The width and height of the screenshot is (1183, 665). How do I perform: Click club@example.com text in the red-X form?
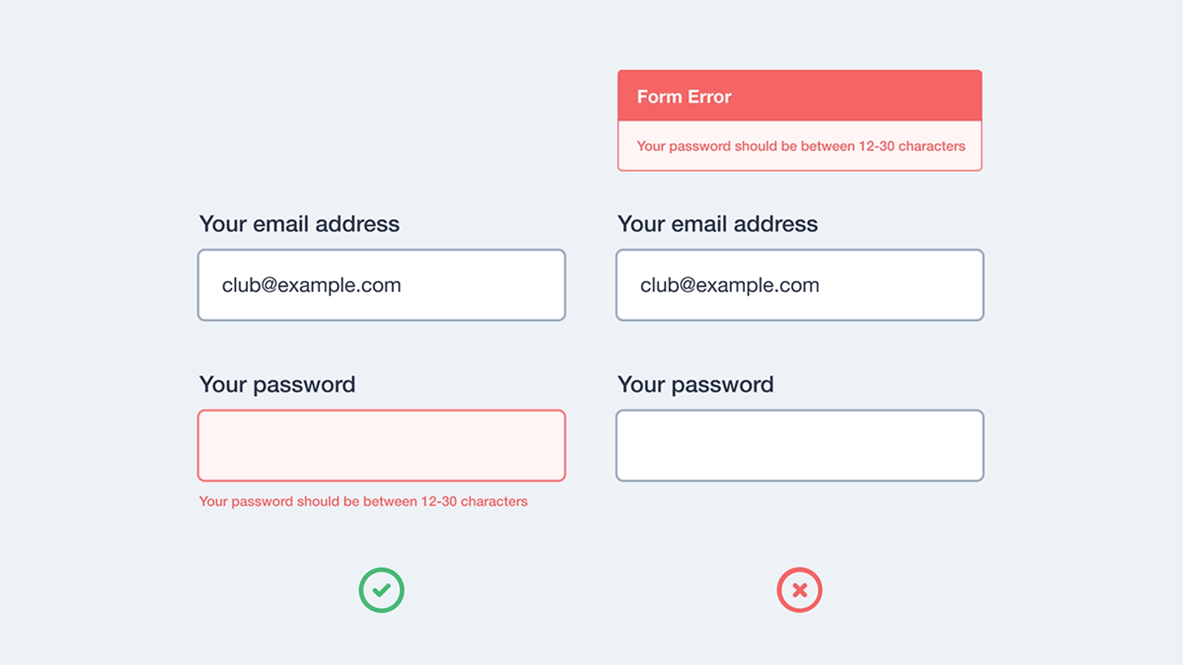point(729,285)
